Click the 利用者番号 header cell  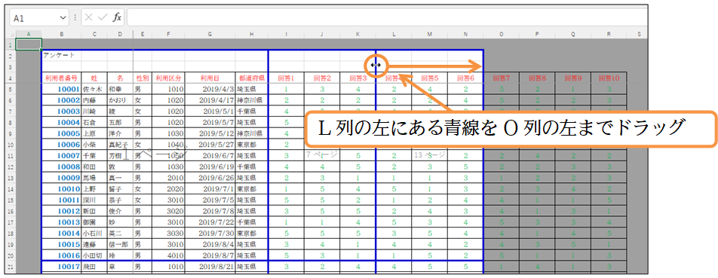[x=61, y=78]
